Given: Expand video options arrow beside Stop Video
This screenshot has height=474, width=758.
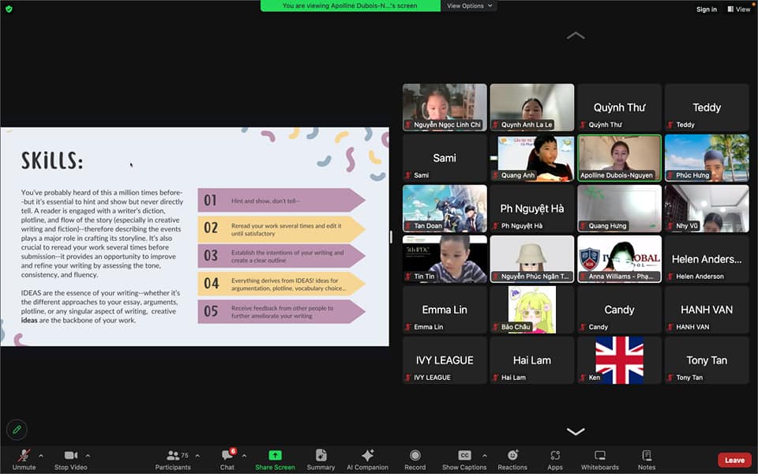Looking at the screenshot, I should click(88, 456).
